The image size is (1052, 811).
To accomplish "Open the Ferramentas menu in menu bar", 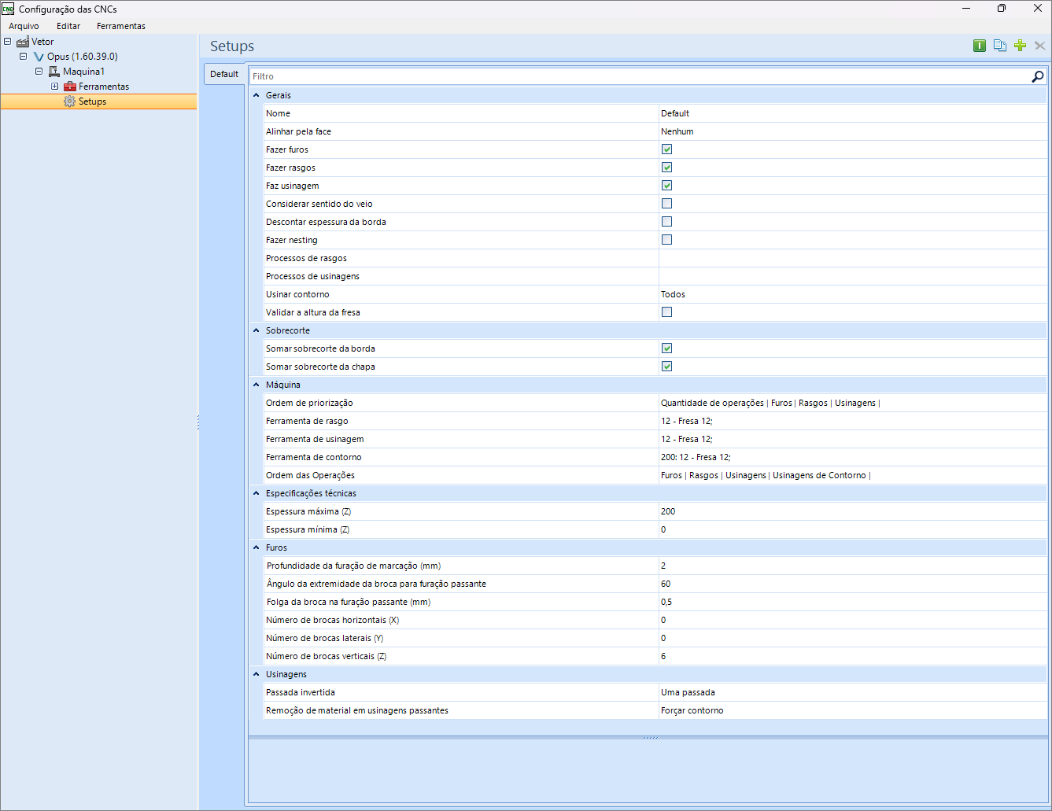I will [x=120, y=26].
